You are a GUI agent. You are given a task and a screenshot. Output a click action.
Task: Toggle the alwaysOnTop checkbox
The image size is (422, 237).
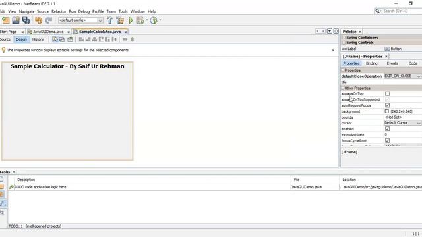pos(387,93)
